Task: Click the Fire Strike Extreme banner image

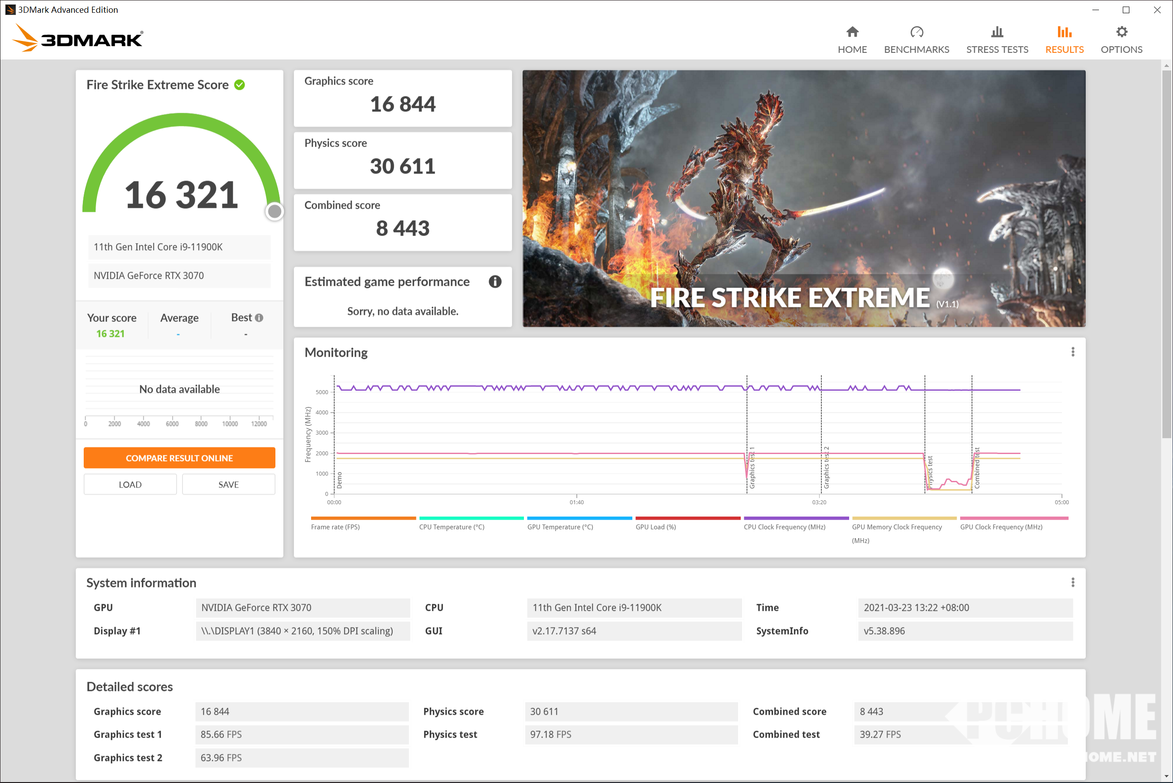Action: click(x=803, y=198)
